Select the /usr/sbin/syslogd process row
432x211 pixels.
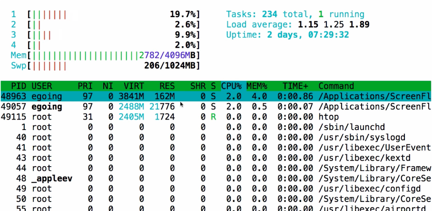tap(216, 137)
